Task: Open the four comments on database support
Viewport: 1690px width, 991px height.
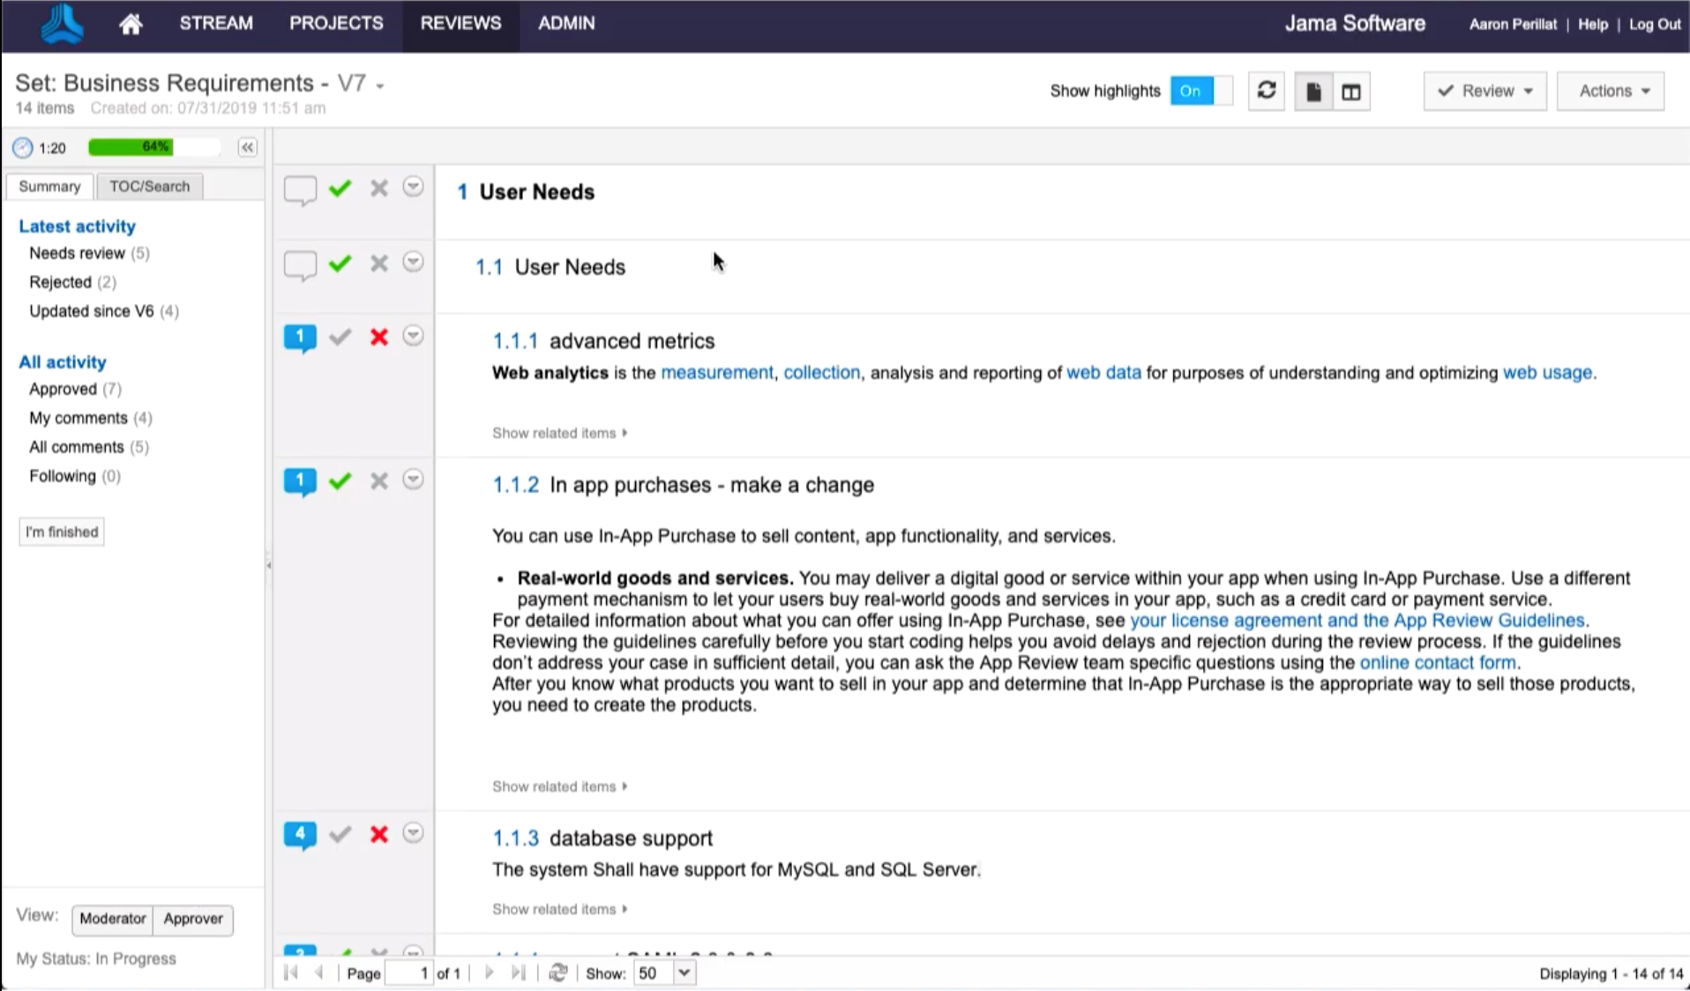Action: pos(300,834)
